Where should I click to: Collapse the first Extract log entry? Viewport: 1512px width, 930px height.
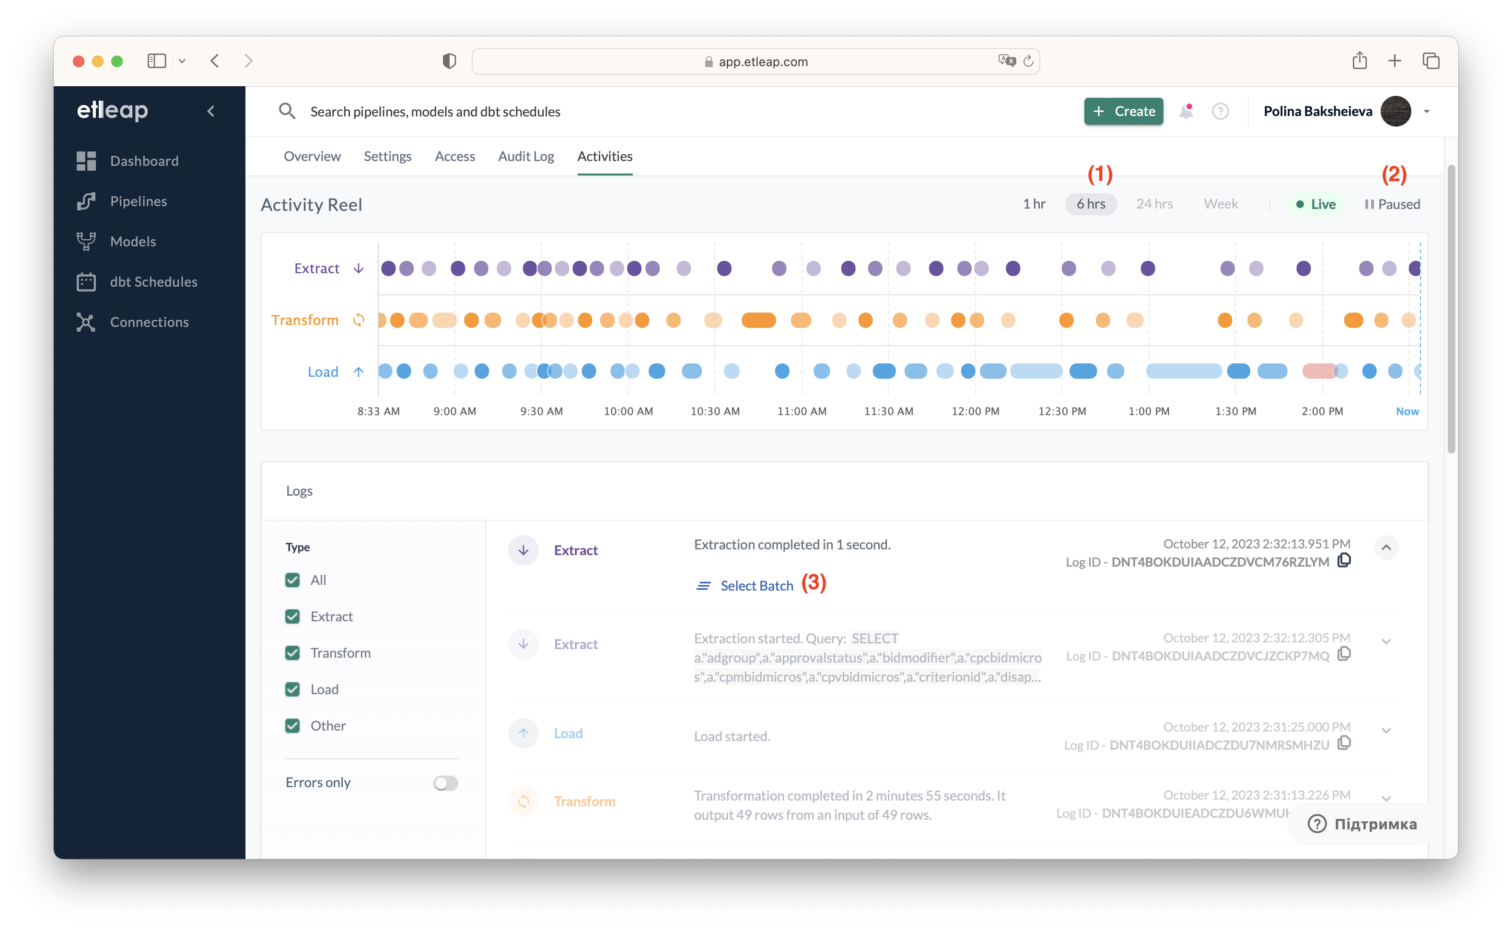tap(1386, 547)
